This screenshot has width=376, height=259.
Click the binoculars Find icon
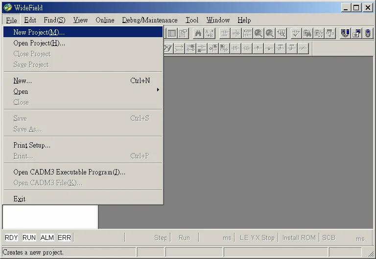[198, 34]
